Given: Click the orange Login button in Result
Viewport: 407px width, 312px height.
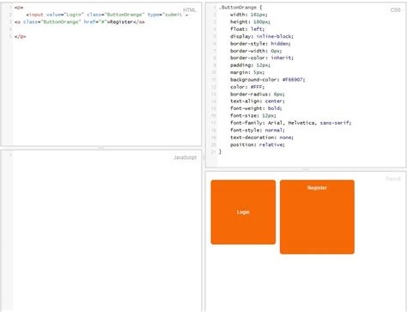Looking at the screenshot, I should (243, 212).
